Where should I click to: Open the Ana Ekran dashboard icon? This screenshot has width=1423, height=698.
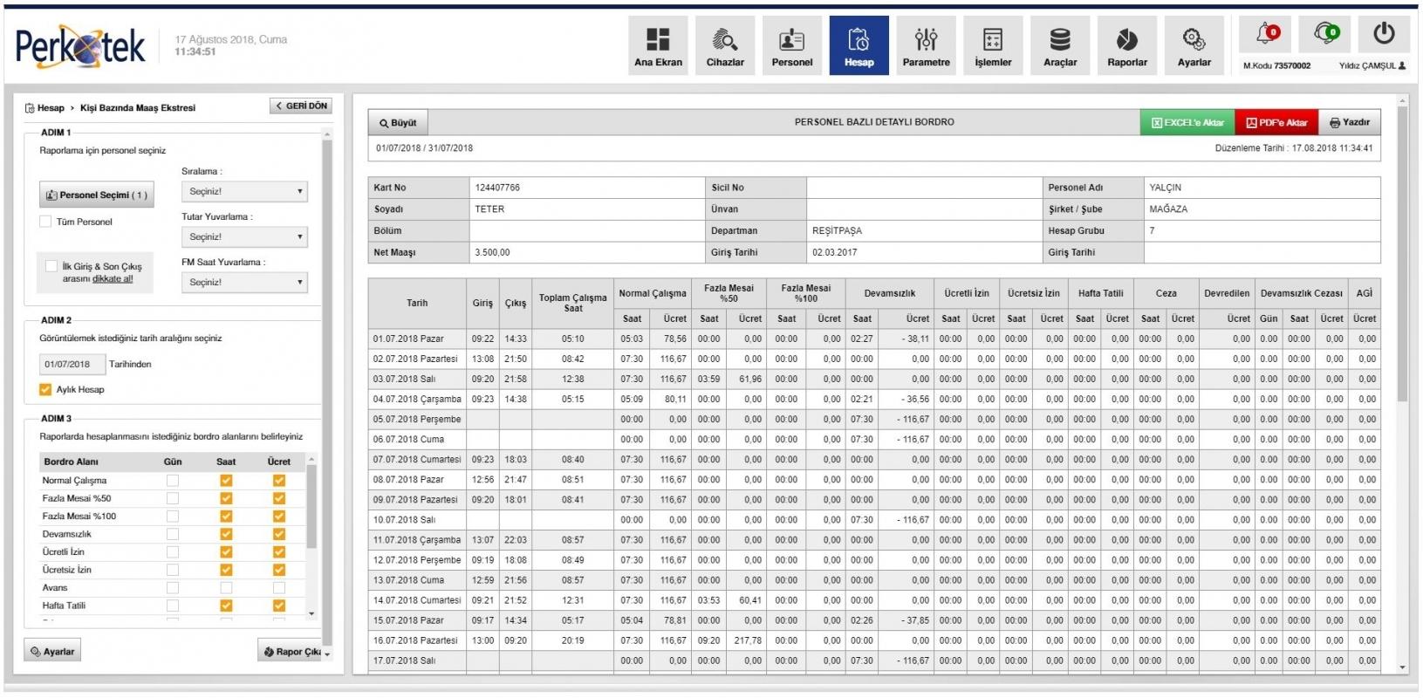(x=658, y=45)
